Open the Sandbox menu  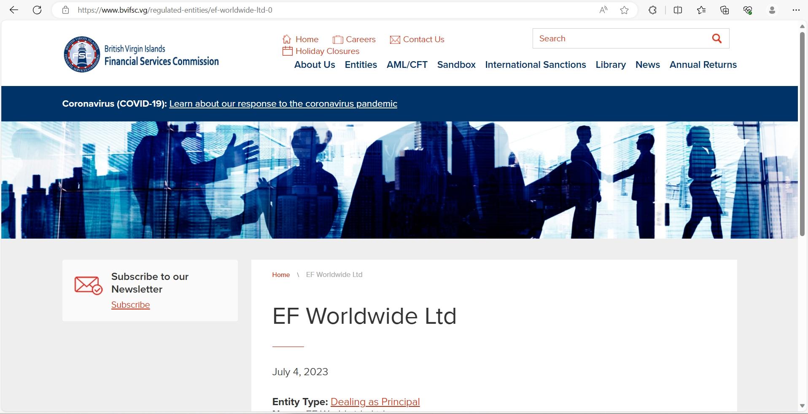coord(456,65)
